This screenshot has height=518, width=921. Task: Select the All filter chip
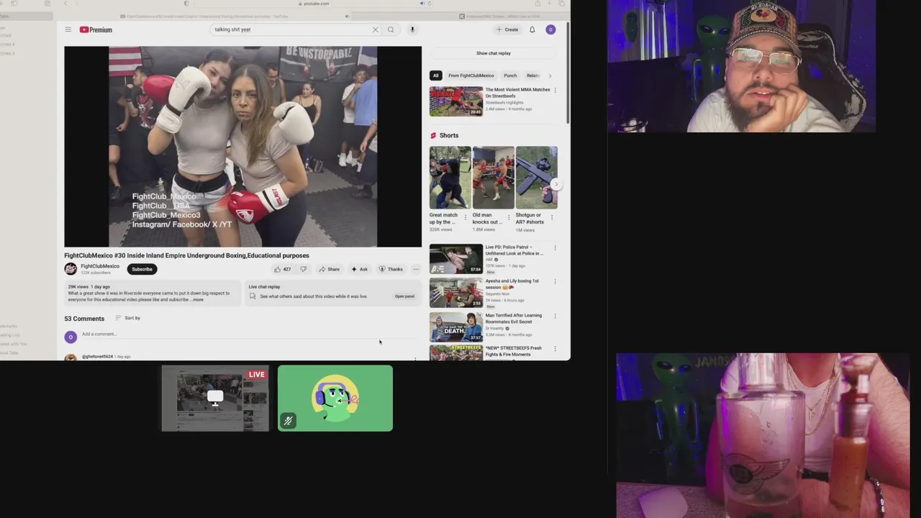pyautogui.click(x=435, y=76)
